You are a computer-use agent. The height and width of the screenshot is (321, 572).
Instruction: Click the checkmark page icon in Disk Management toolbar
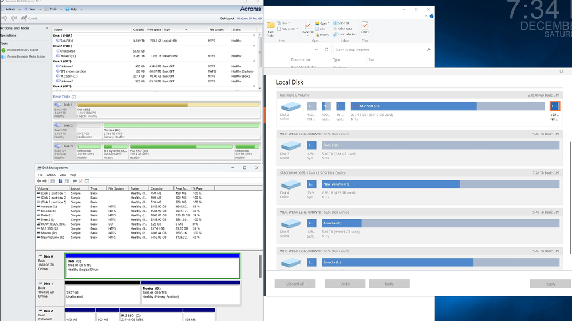click(81, 181)
